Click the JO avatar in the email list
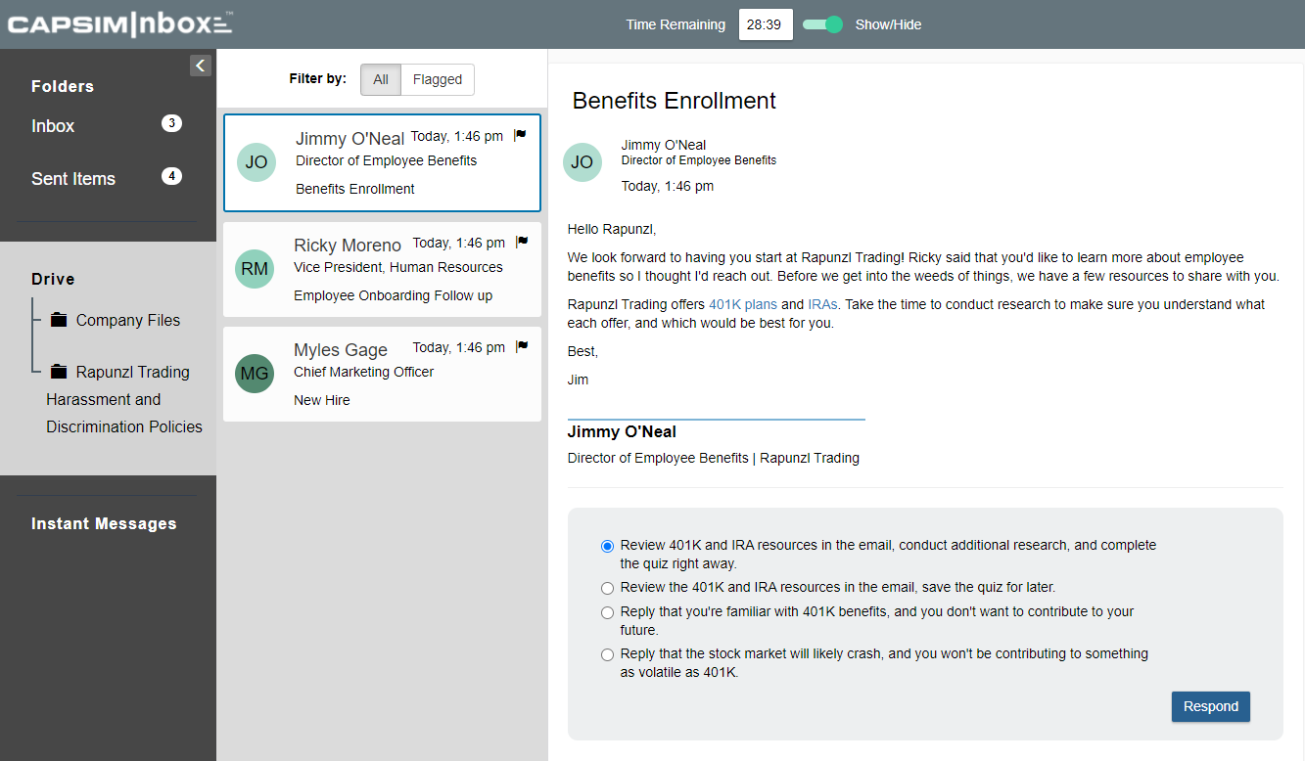 [x=256, y=162]
